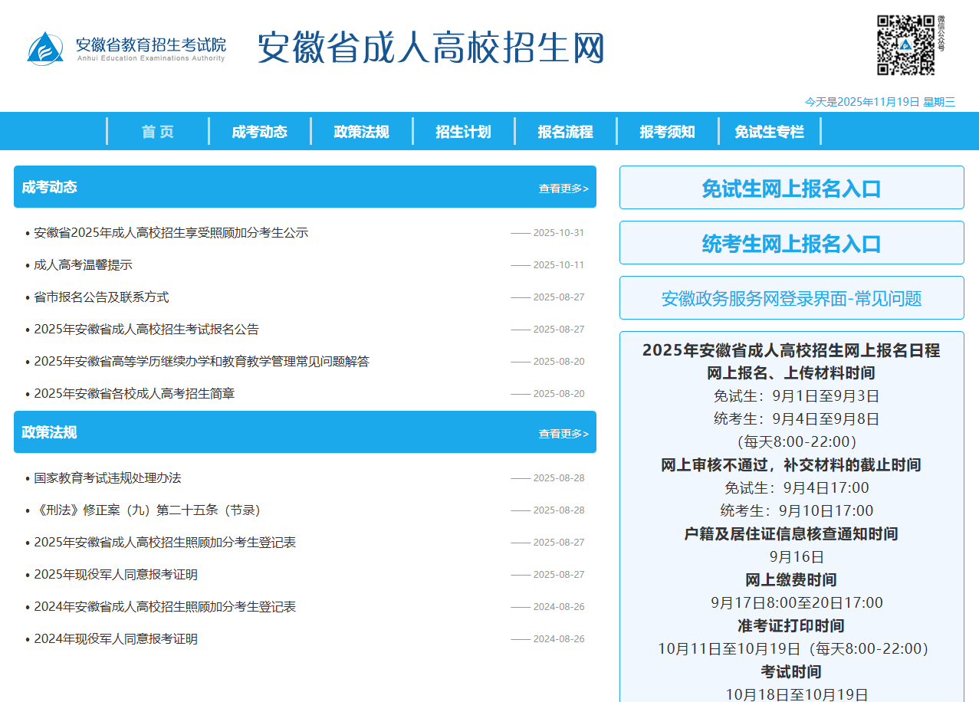Select the 免试生专栏 navigation item
Viewport: 979px width, 702px height.
pyautogui.click(x=769, y=132)
